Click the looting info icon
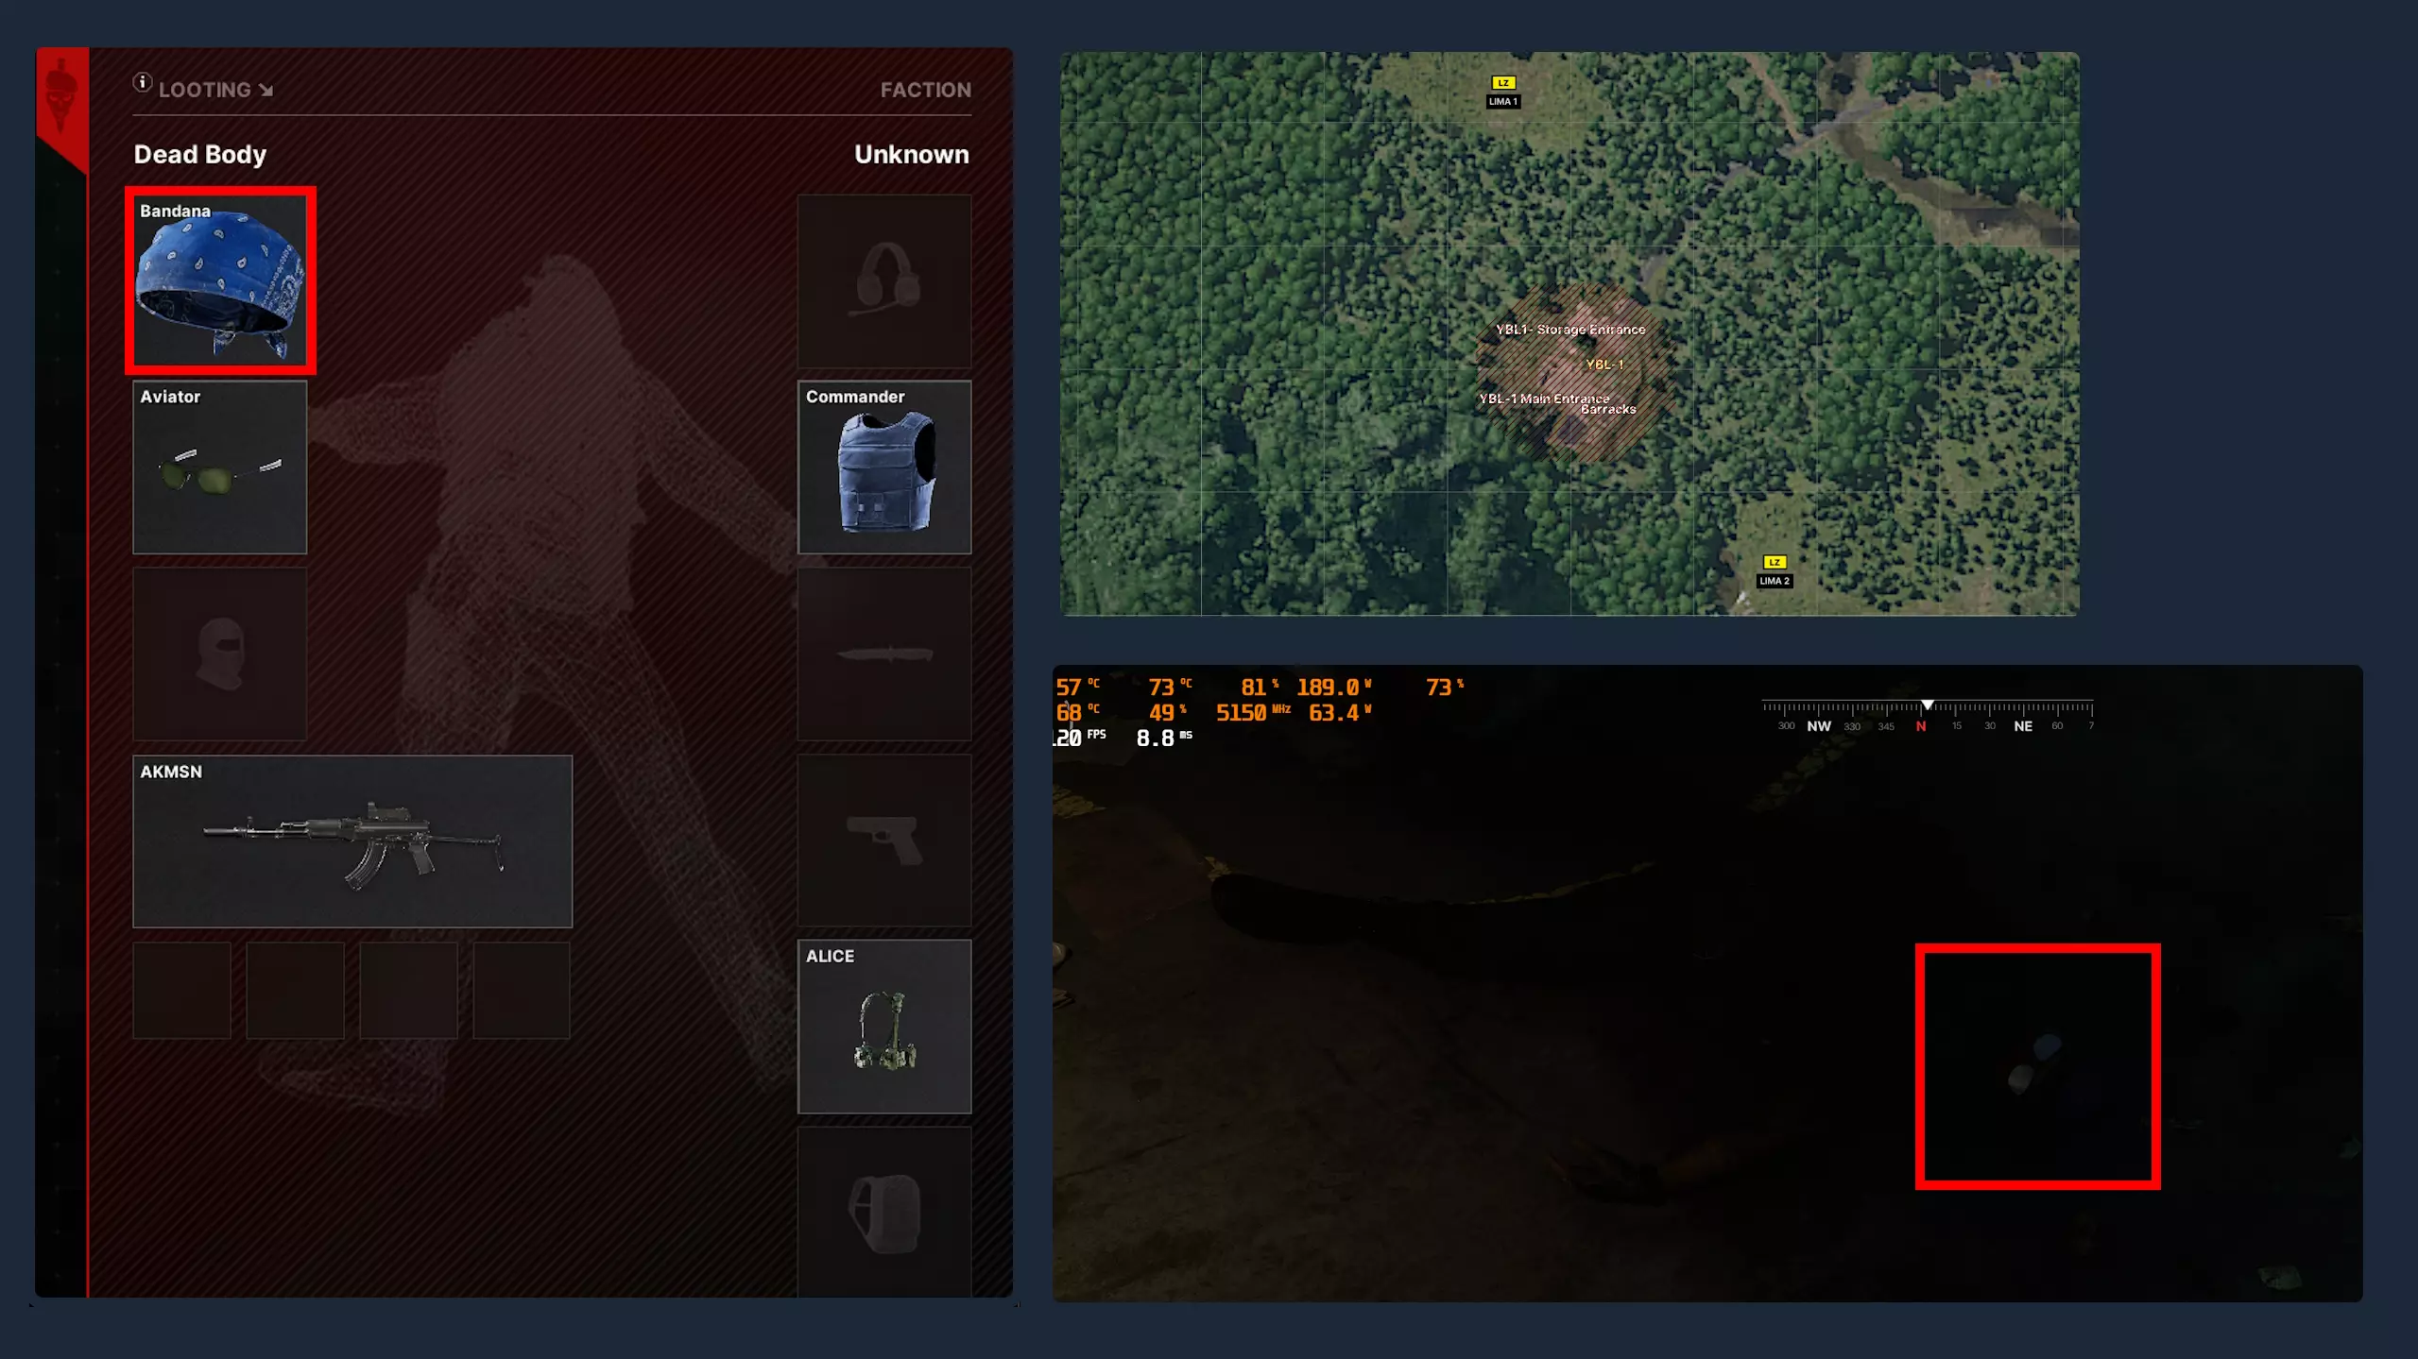2418x1359 pixels. click(x=143, y=83)
